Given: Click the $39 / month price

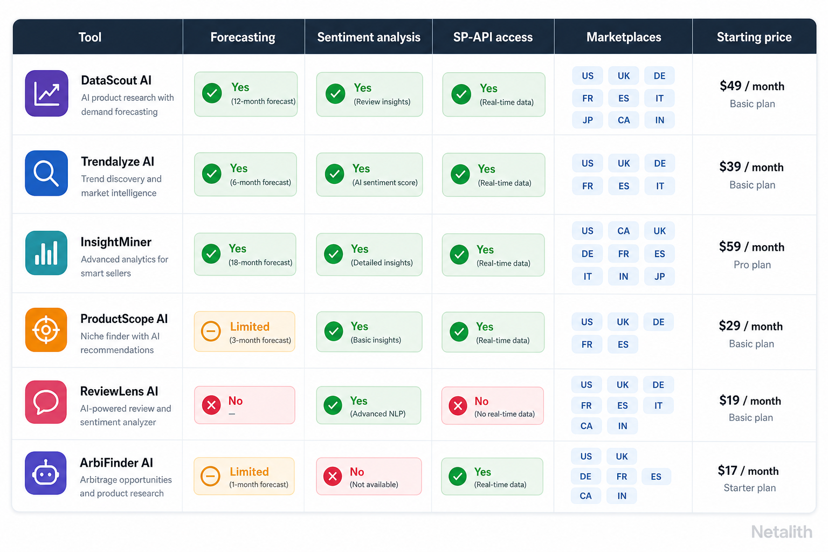Looking at the screenshot, I should [x=751, y=167].
